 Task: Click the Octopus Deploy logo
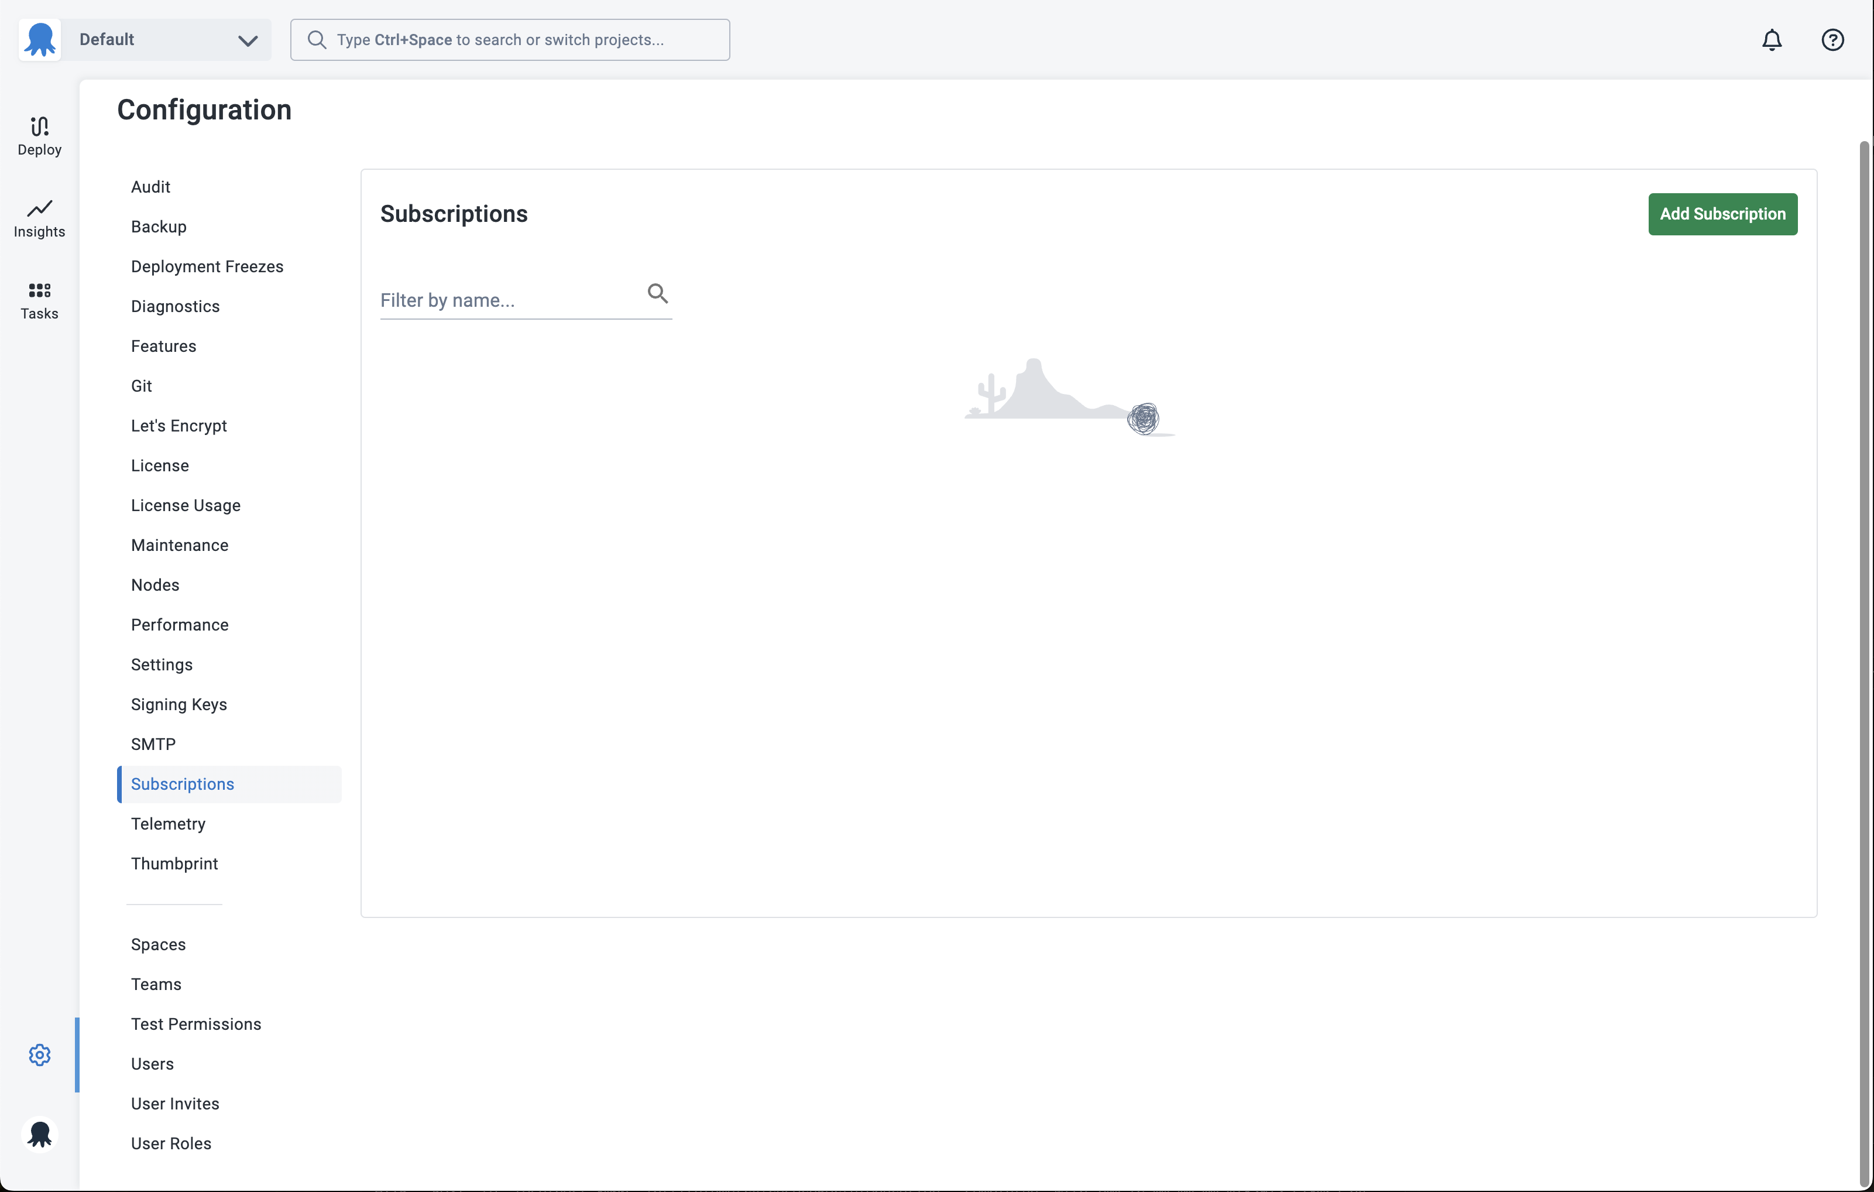(x=40, y=40)
